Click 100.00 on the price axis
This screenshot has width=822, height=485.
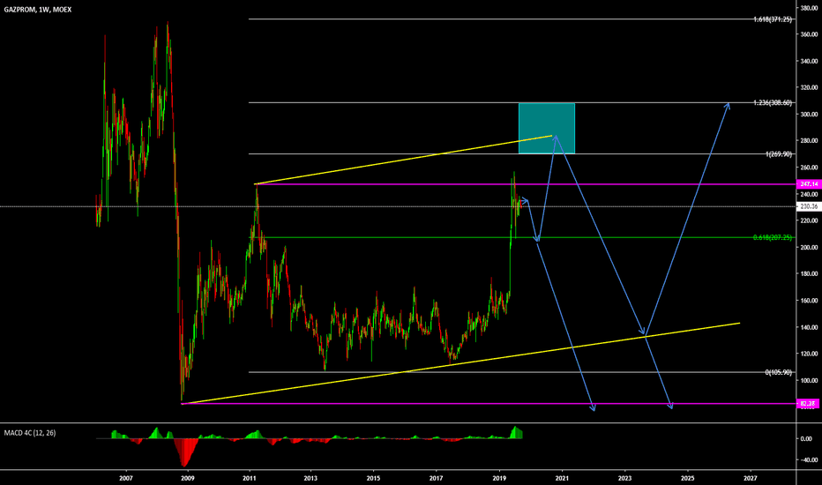click(810, 381)
